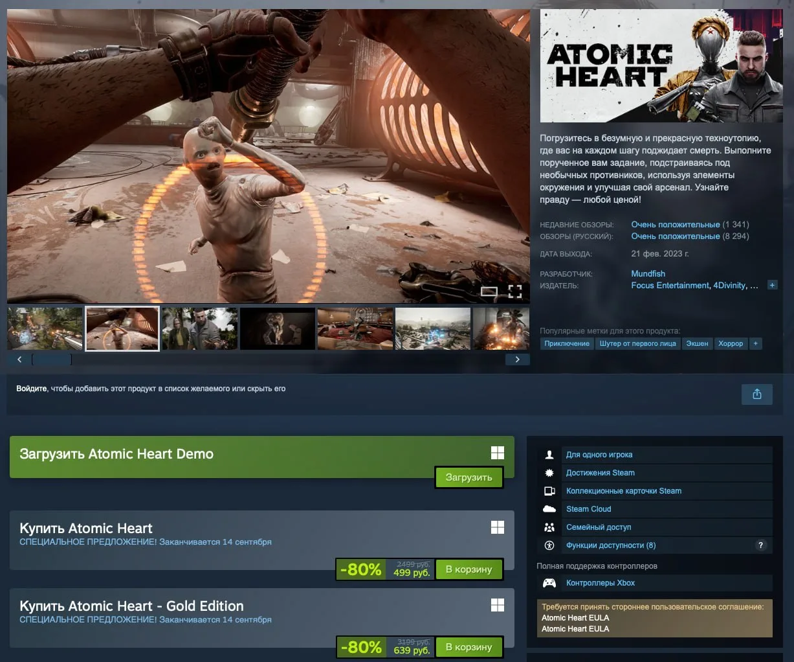
Task: Click the Войдите sign-in link
Action: 31,389
